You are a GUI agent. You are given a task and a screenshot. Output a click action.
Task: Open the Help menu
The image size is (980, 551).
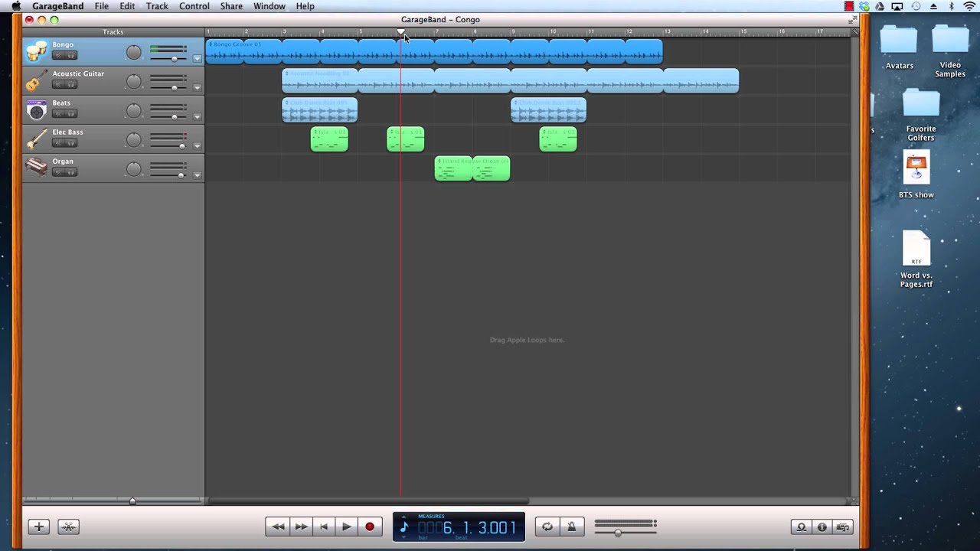[305, 6]
